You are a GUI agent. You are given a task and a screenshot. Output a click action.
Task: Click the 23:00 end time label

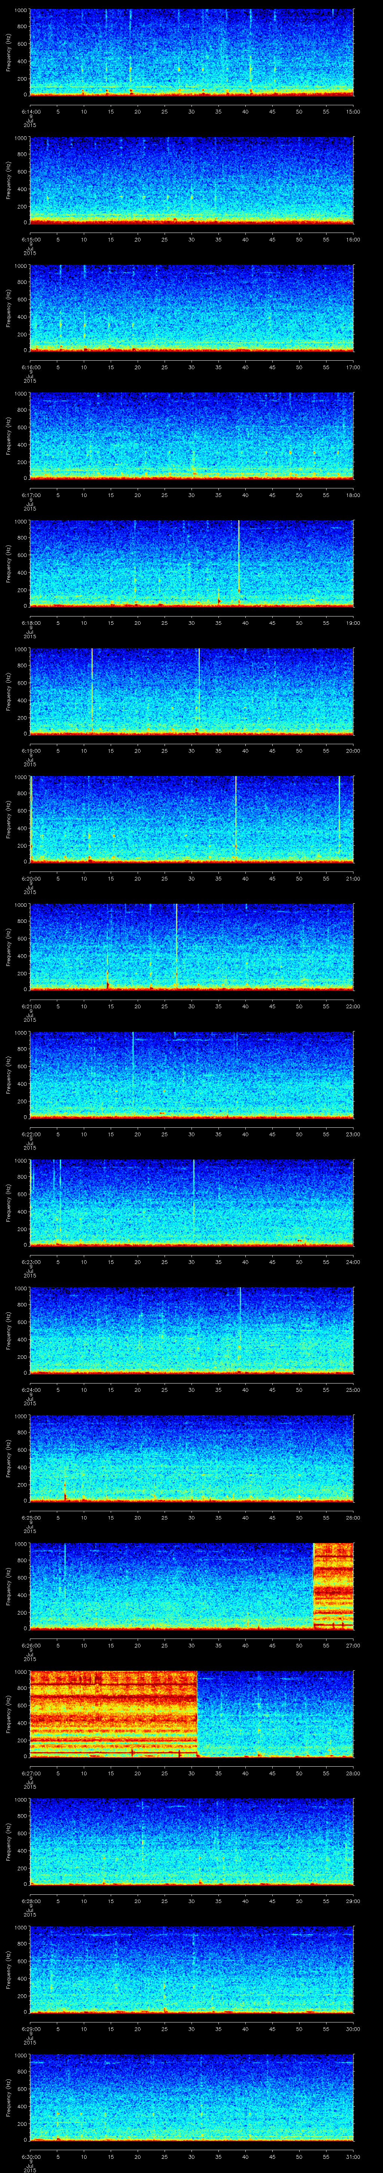pyautogui.click(x=353, y=1134)
